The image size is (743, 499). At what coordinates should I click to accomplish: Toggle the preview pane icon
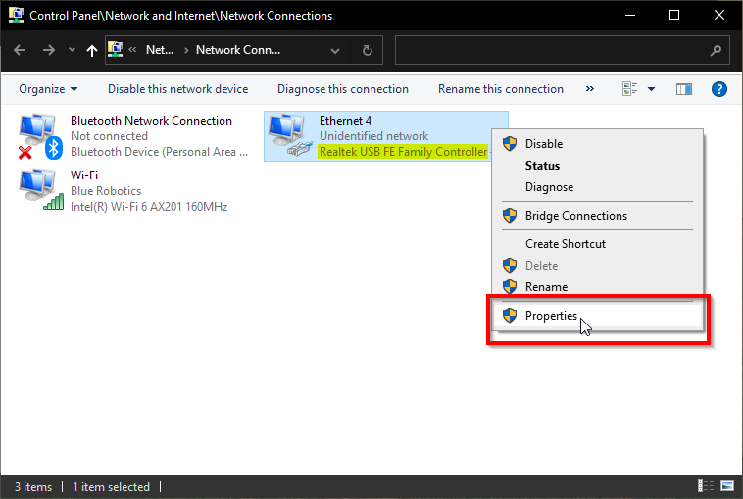point(684,89)
